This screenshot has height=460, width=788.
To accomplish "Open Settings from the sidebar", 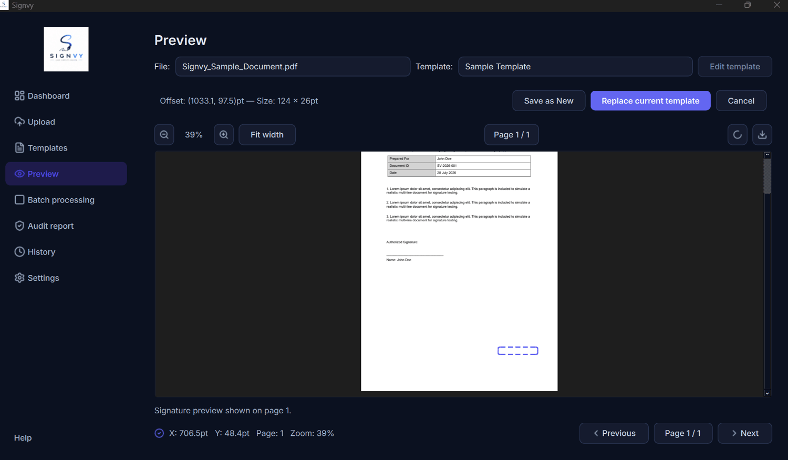I will pyautogui.click(x=66, y=278).
